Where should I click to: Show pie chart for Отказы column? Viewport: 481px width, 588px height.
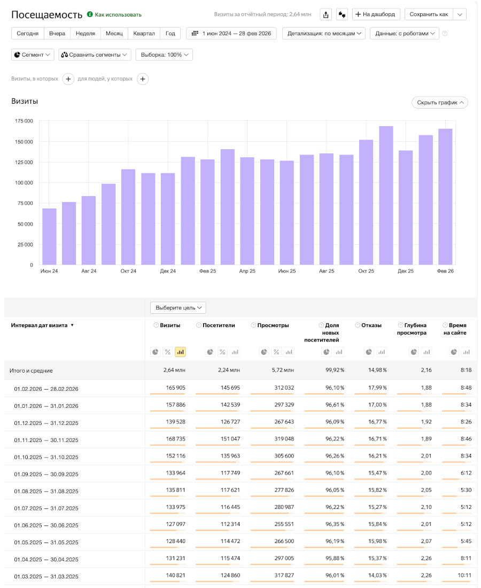coord(369,352)
